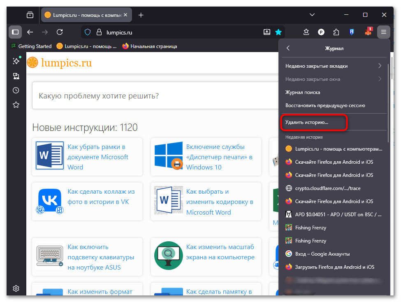401x302 pixels.
Task: Click the menu panel vertical scrollbar
Action: [388, 103]
